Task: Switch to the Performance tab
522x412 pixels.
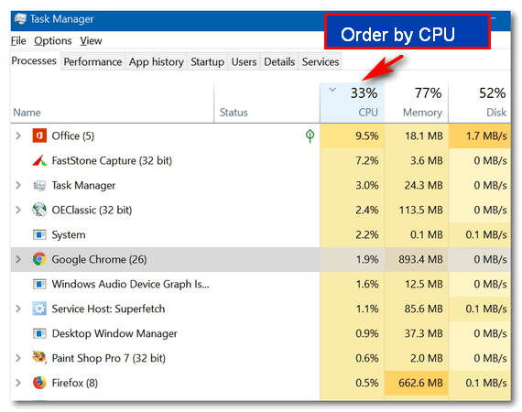Action: [92, 62]
